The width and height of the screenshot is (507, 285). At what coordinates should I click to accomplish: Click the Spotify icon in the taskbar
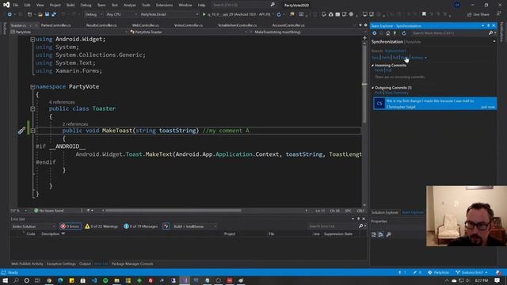click(x=105, y=280)
